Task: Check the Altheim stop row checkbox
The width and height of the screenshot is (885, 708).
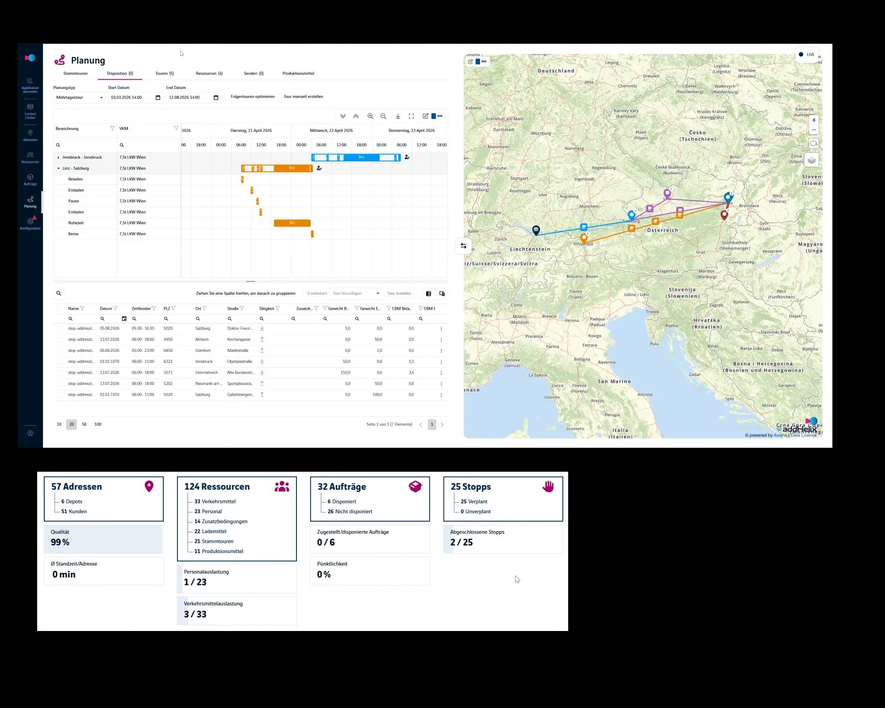Action: point(59,340)
